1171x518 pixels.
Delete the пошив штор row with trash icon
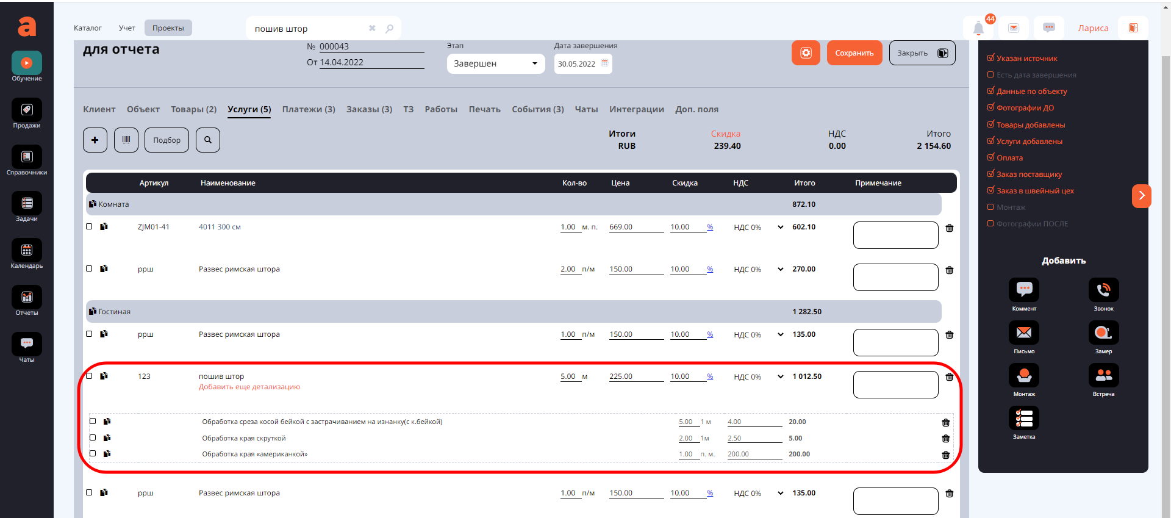coord(950,377)
